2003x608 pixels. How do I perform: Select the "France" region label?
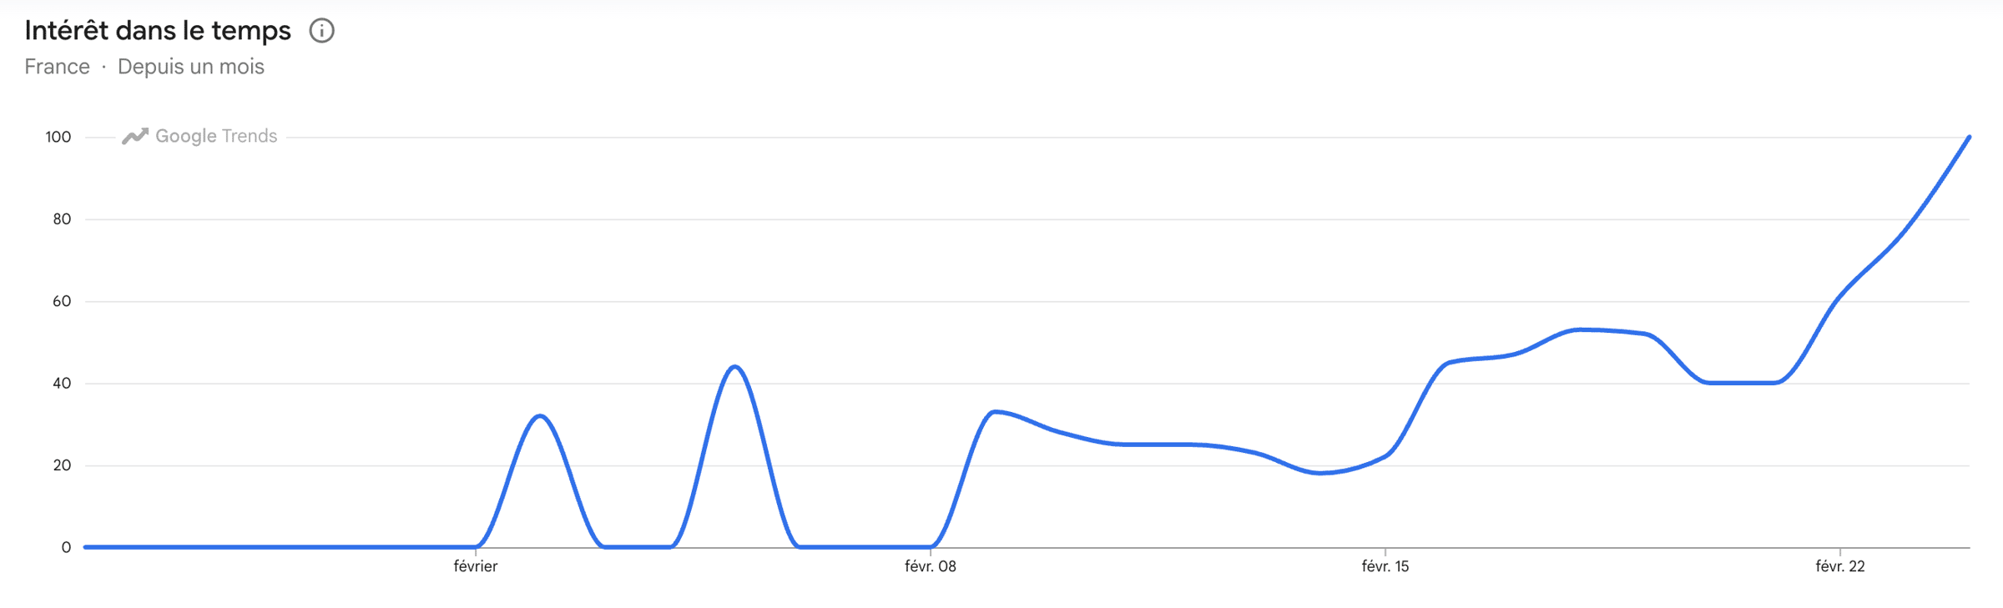(x=57, y=67)
